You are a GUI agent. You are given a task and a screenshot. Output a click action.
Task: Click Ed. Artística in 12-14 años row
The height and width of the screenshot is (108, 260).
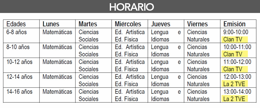tap(130, 77)
